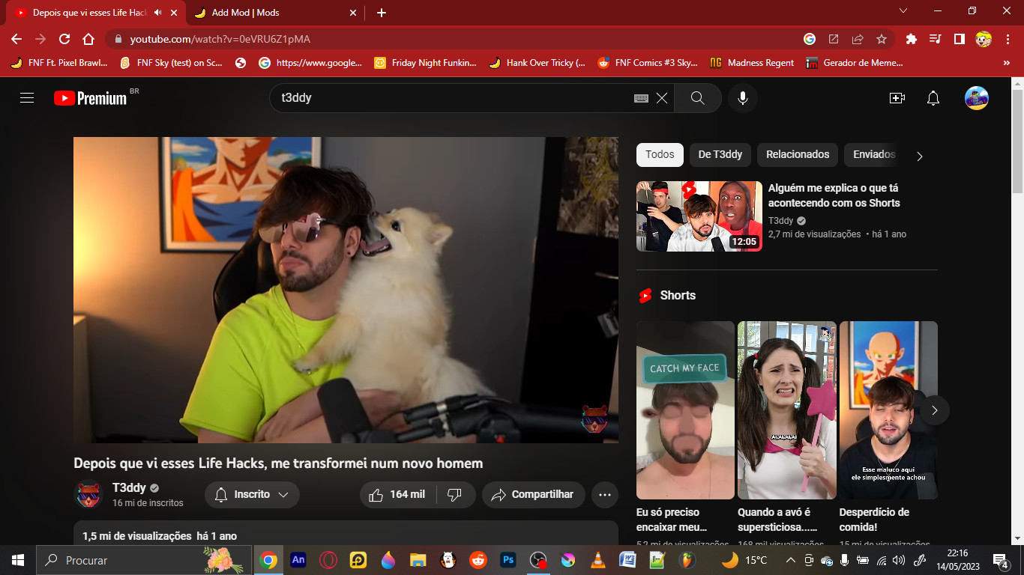1024x575 pixels.
Task: Mute the tab audio speaker icon
Action: [x=158, y=13]
